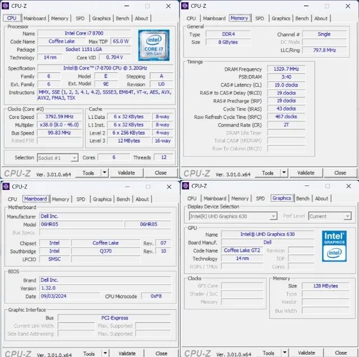Click the Intel Graphics logo in the Graphics window

coord(334,246)
